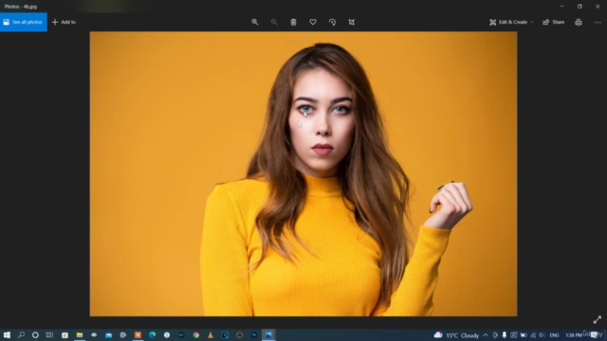Open the Mail app in taskbar
The image size is (607, 341).
click(108, 334)
